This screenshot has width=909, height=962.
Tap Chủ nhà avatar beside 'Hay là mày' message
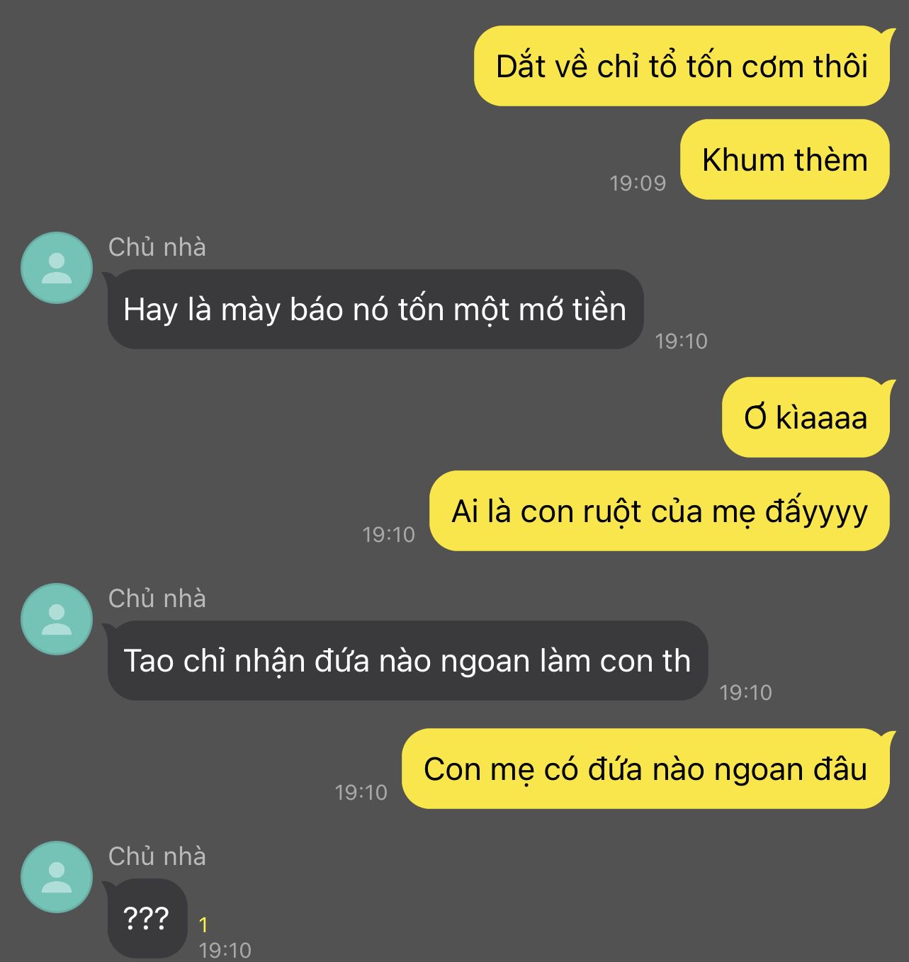pos(57,268)
